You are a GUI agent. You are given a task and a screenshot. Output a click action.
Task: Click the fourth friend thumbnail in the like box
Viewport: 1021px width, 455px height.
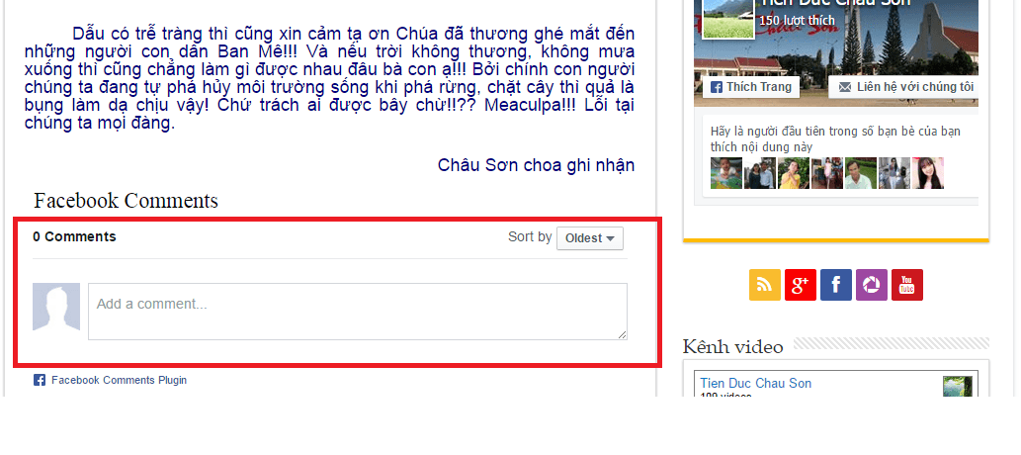click(827, 173)
